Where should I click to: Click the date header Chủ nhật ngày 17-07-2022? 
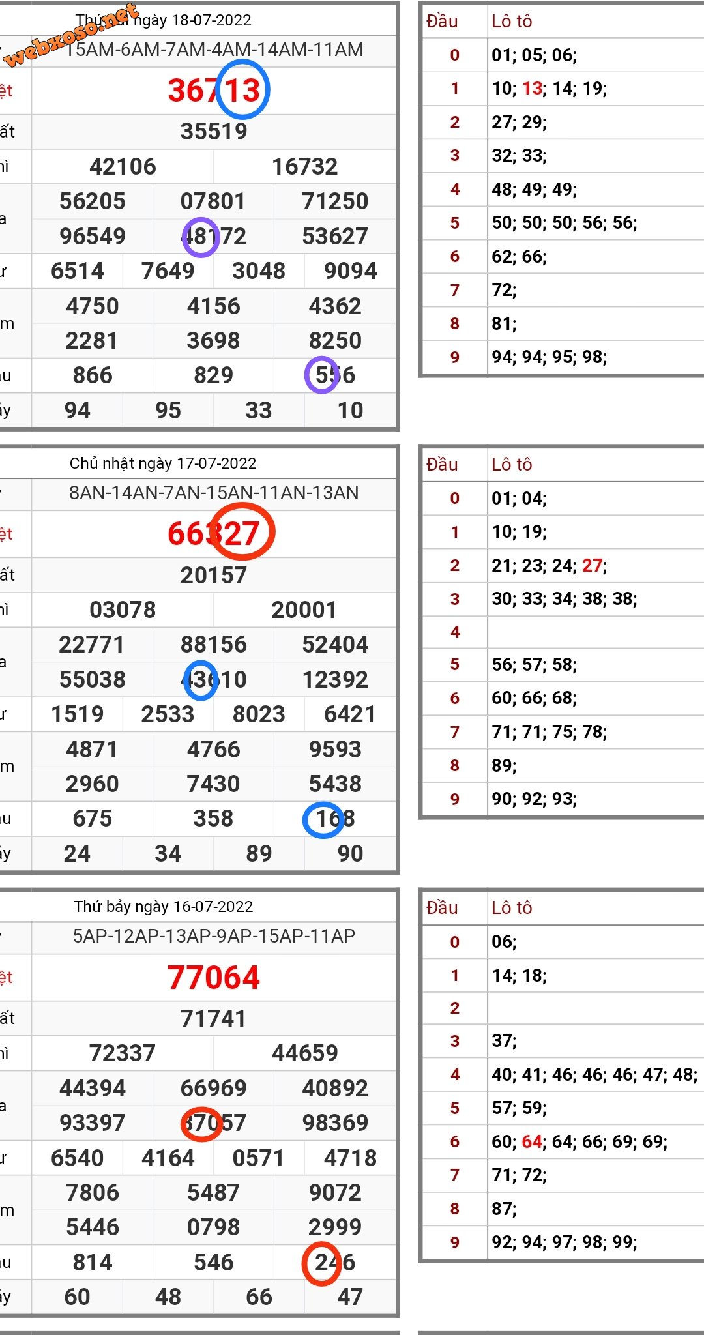point(163,463)
